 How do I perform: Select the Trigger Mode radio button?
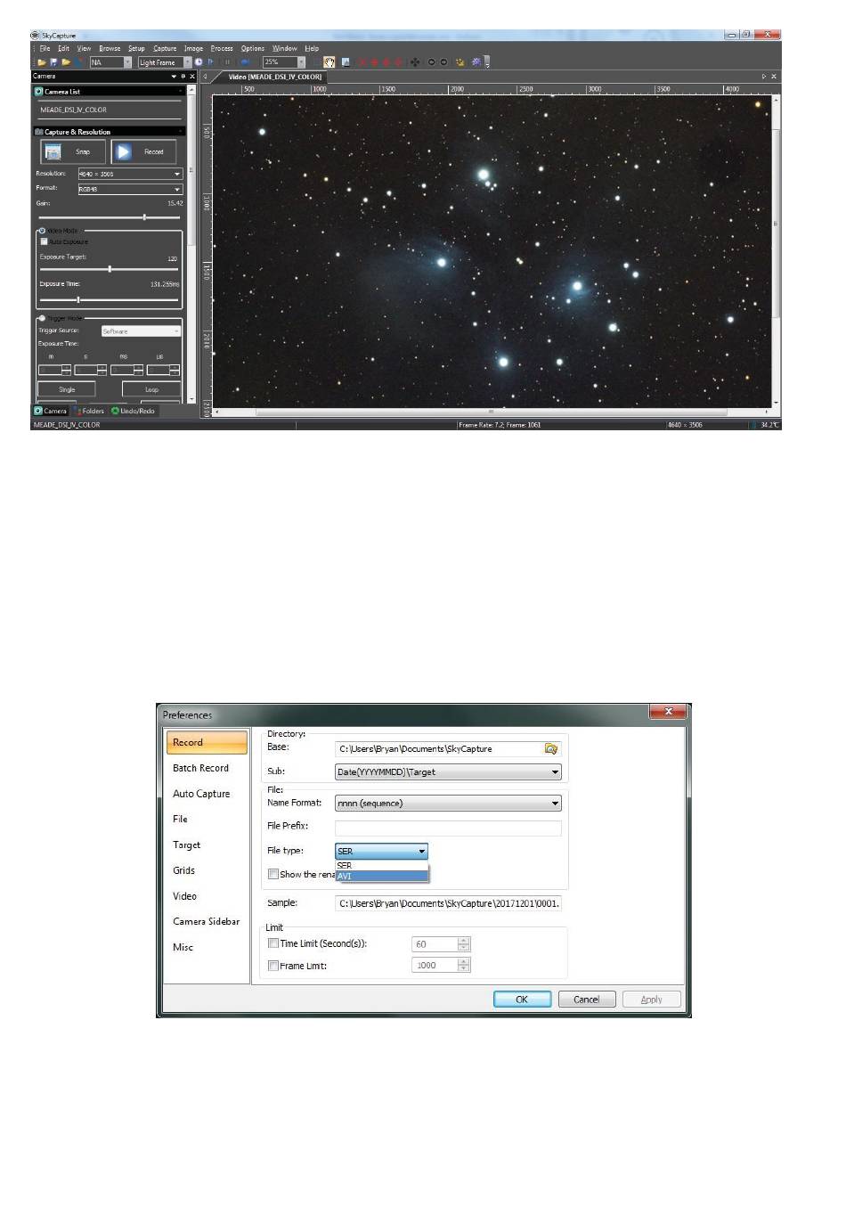point(42,318)
